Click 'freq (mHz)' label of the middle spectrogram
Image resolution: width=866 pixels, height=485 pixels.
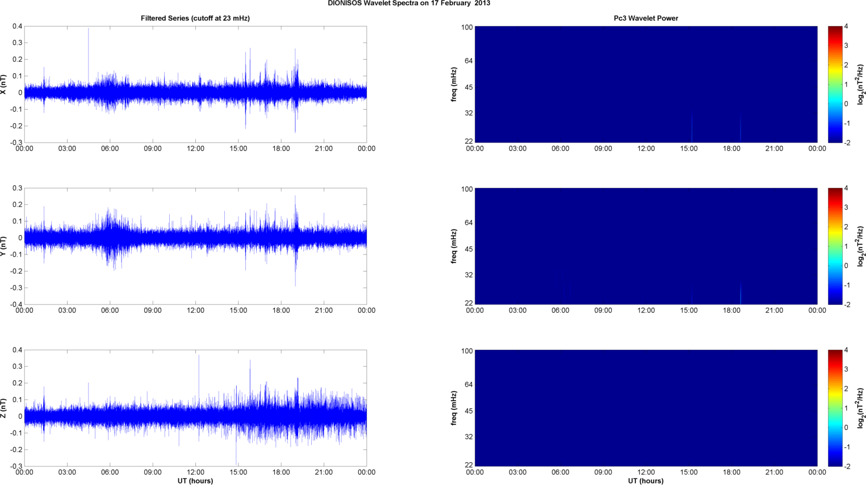click(454, 246)
